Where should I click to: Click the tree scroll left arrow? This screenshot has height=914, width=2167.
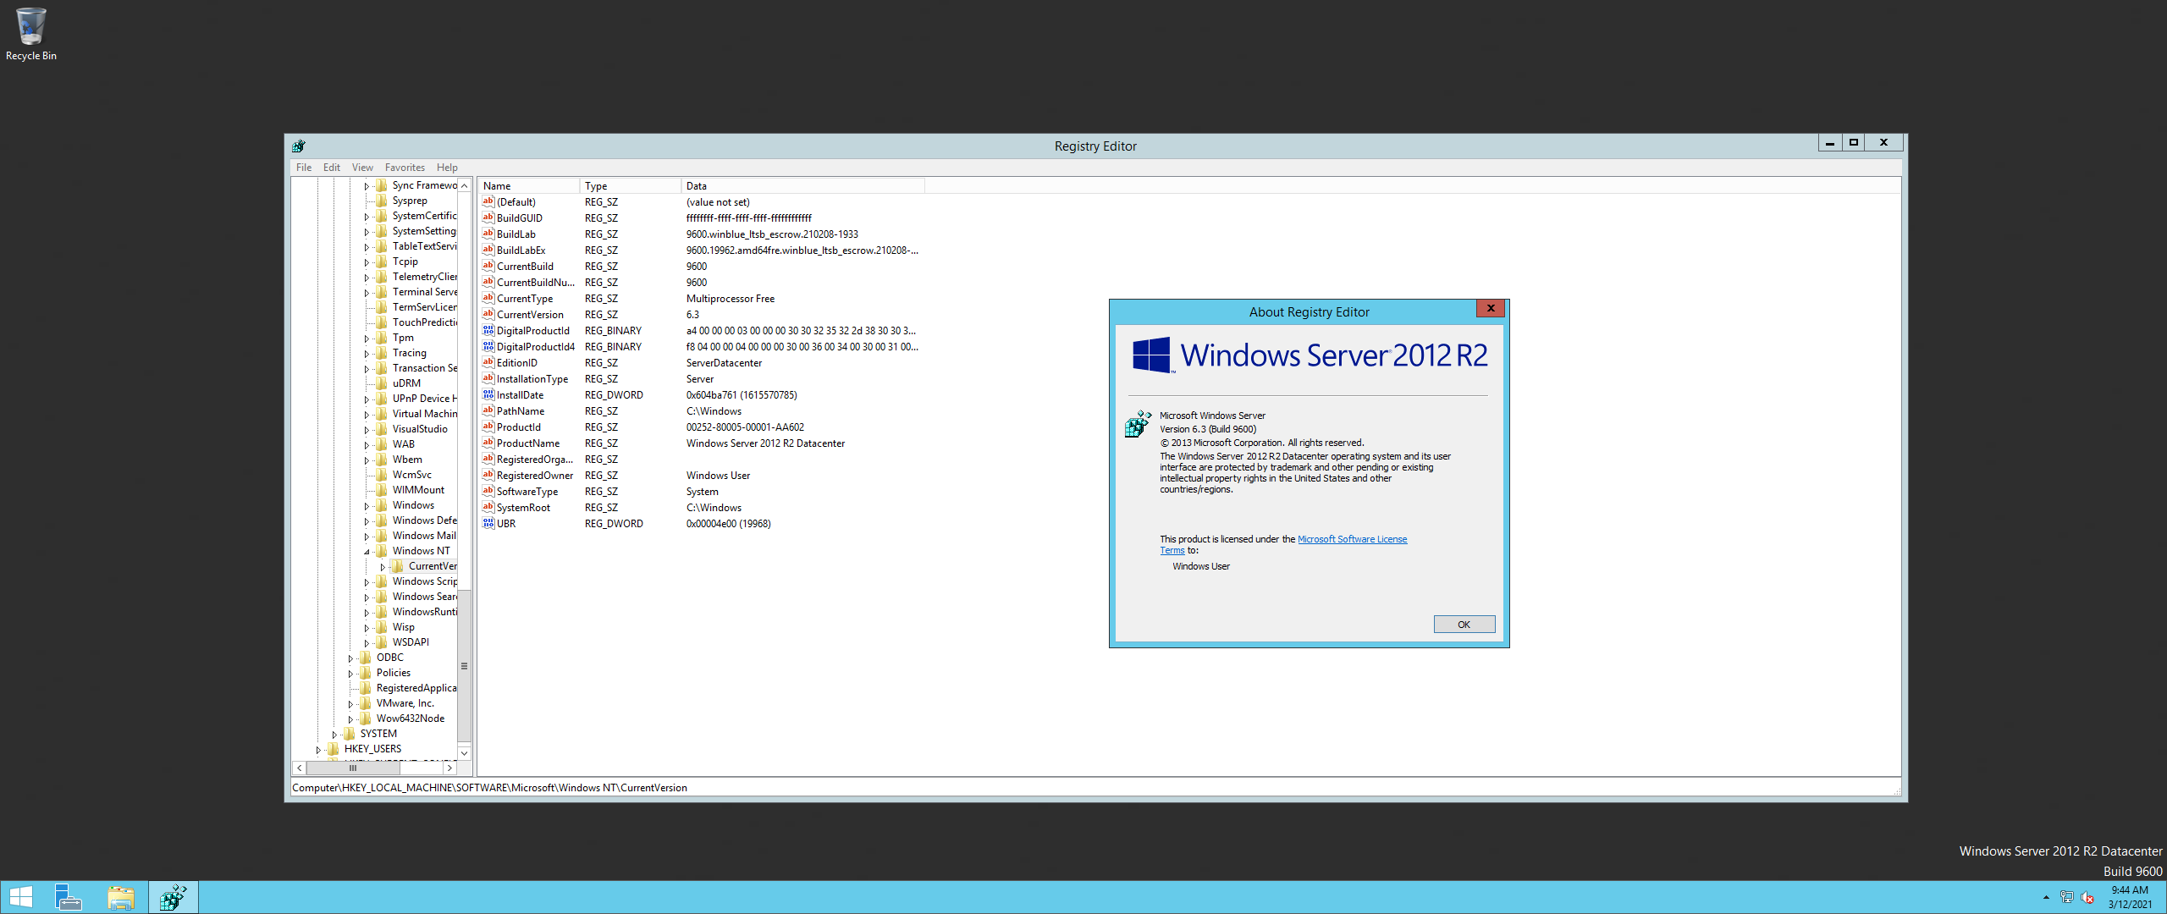pos(300,768)
